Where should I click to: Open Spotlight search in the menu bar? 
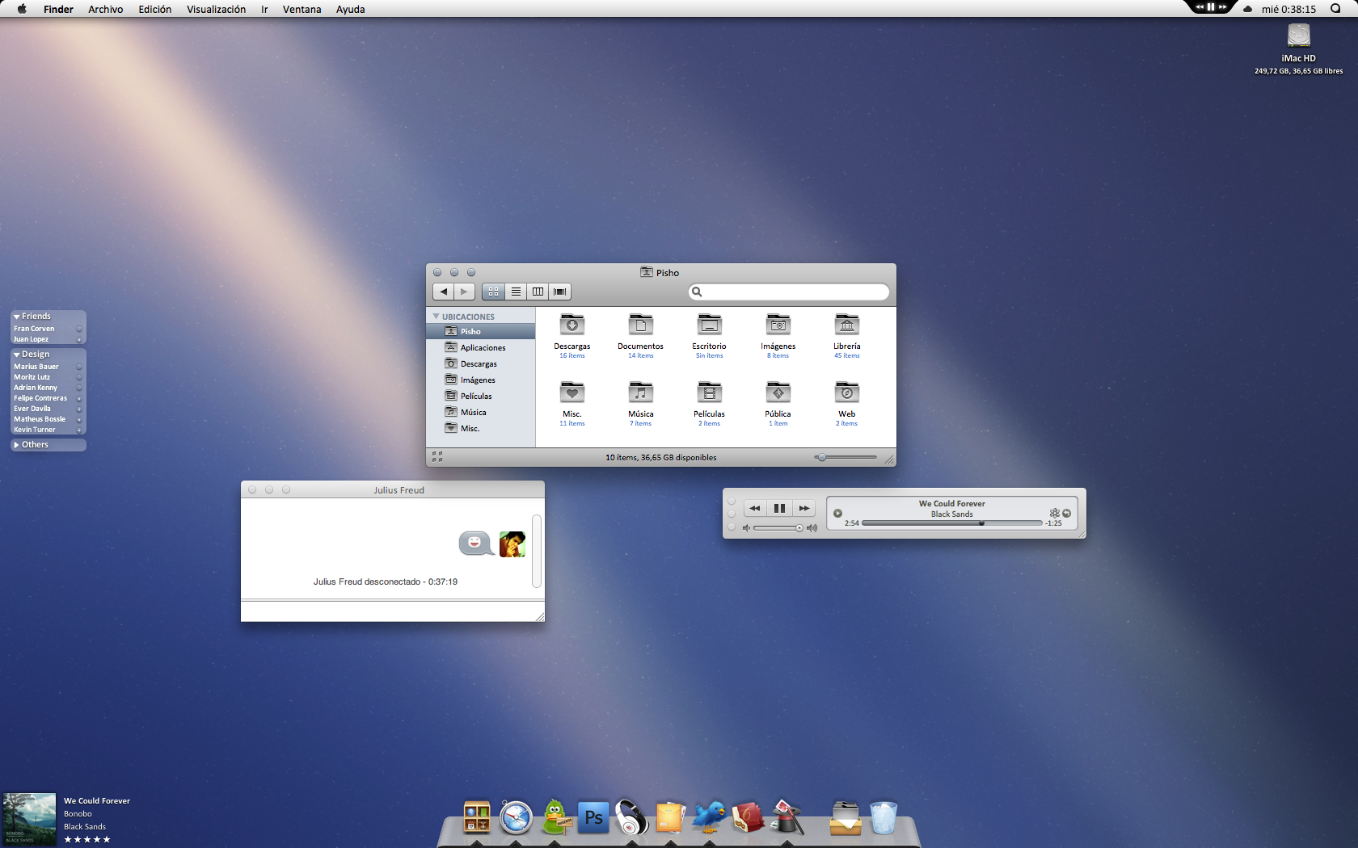click(1335, 9)
